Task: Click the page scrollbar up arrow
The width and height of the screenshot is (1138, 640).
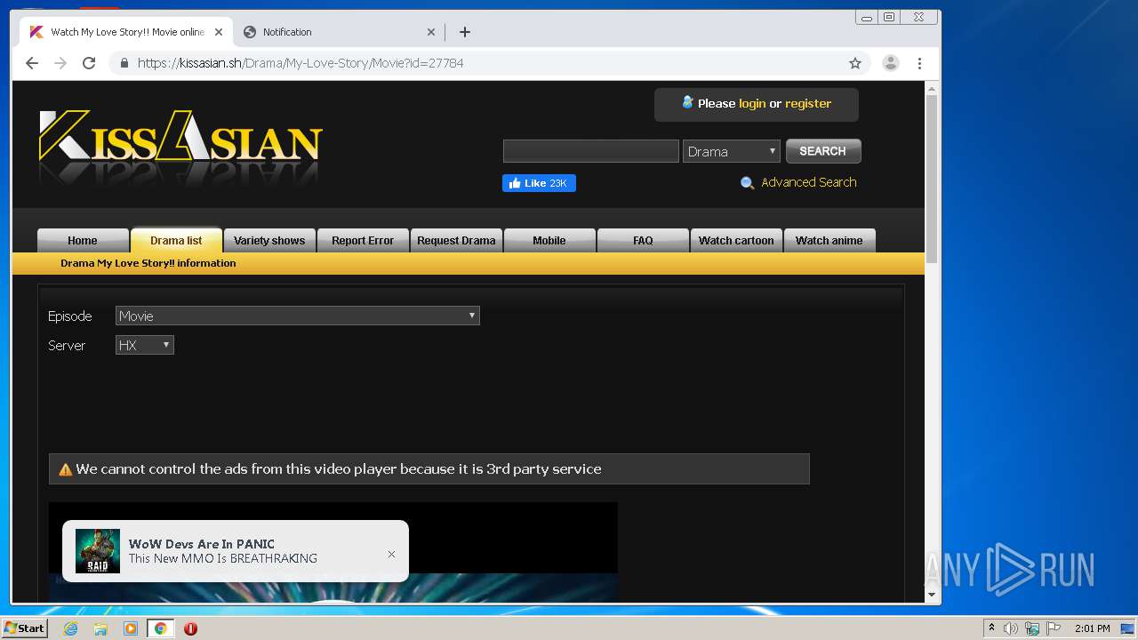Action: click(x=932, y=89)
